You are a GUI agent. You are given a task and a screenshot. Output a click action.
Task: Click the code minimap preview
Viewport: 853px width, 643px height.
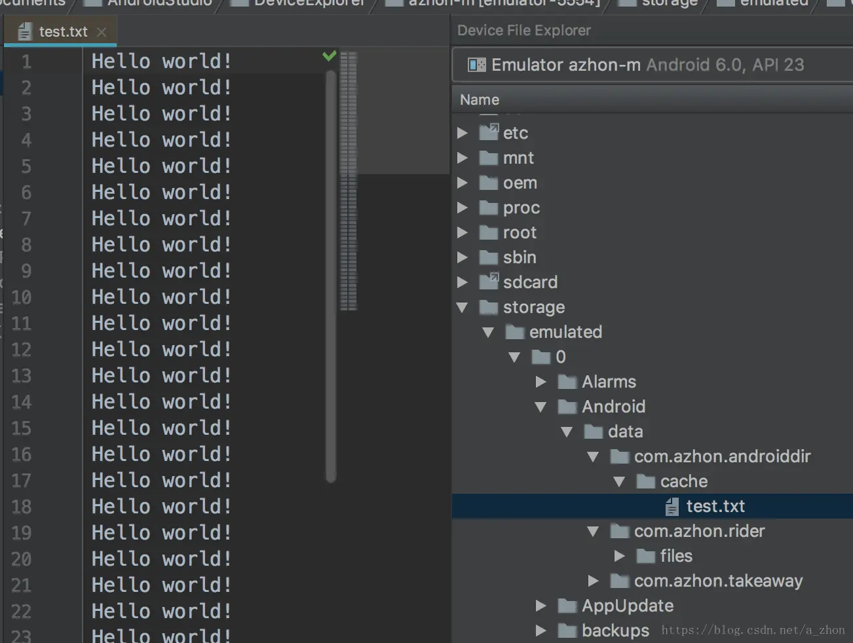pyautogui.click(x=349, y=181)
